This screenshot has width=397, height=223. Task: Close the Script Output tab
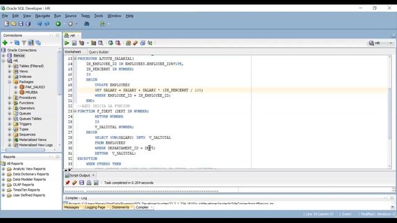[x=93, y=175]
